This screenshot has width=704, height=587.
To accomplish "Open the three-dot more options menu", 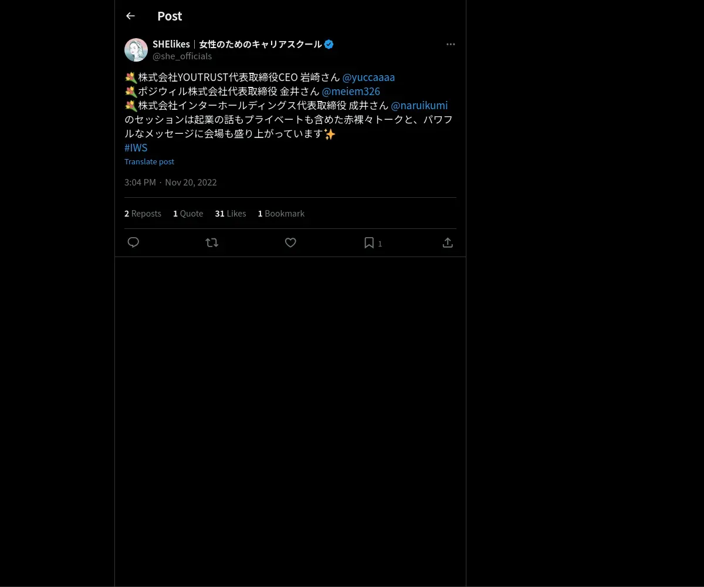I will (451, 44).
